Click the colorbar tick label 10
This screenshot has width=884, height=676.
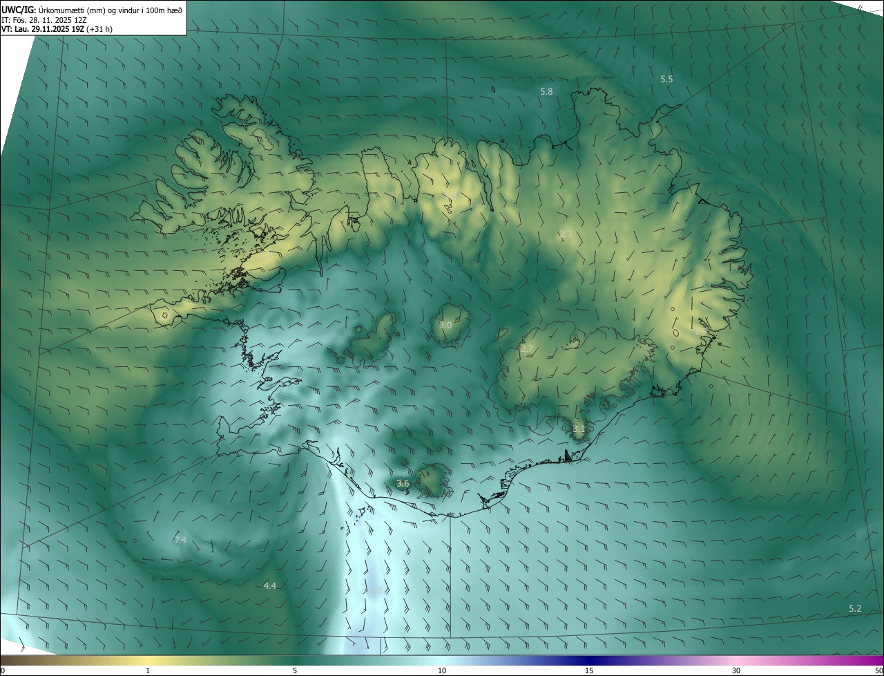(442, 670)
